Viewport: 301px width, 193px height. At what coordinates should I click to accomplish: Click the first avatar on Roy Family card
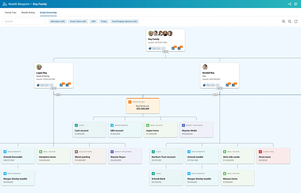pos(151,33)
